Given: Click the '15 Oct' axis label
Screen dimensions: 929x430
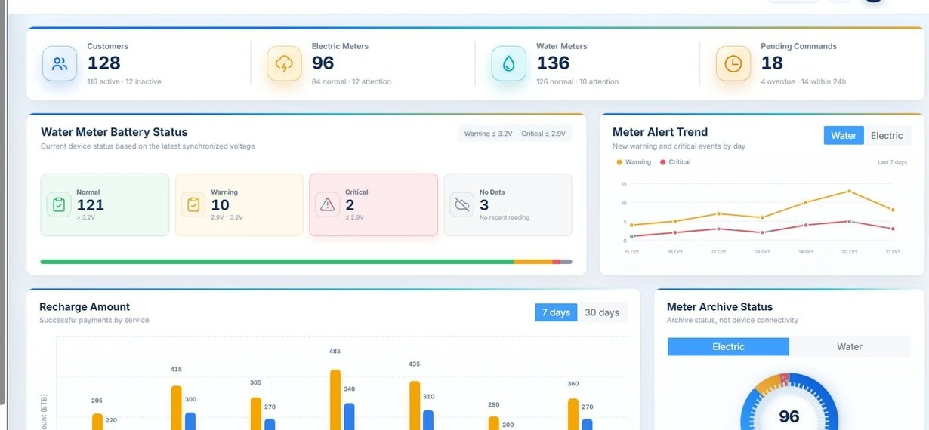Looking at the screenshot, I should pos(631,252).
